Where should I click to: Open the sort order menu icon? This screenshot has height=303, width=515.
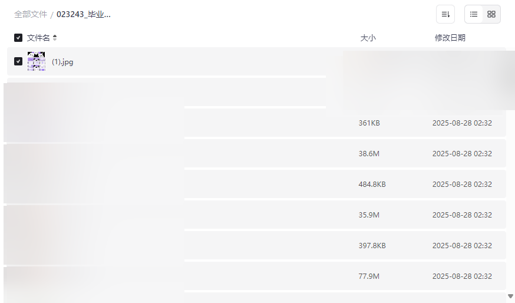(445, 14)
